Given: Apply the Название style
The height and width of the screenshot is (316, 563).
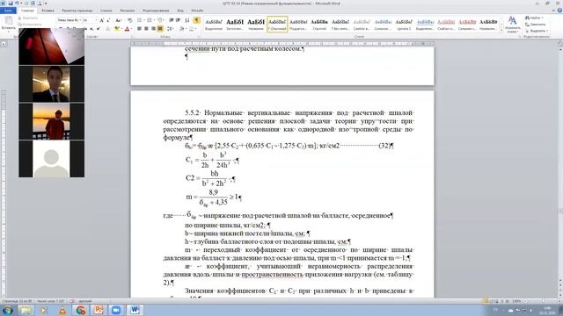Looking at the screenshot, I should (256, 24).
